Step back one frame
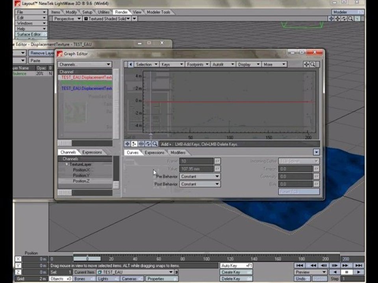 323,265
